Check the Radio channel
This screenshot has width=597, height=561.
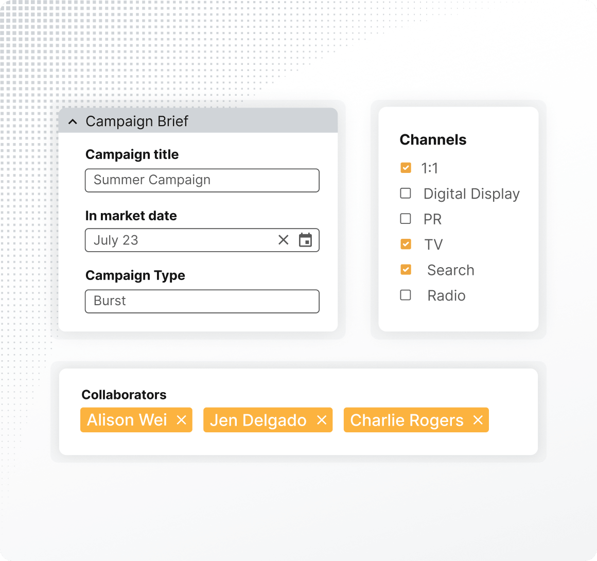coord(406,295)
